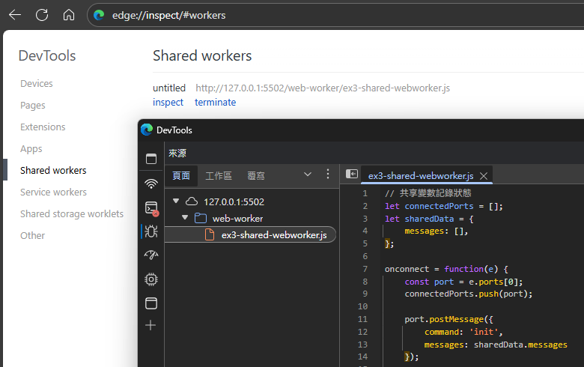Open the navigator three-dot options menu
Image resolution: width=584 pixels, height=367 pixels.
[x=327, y=175]
